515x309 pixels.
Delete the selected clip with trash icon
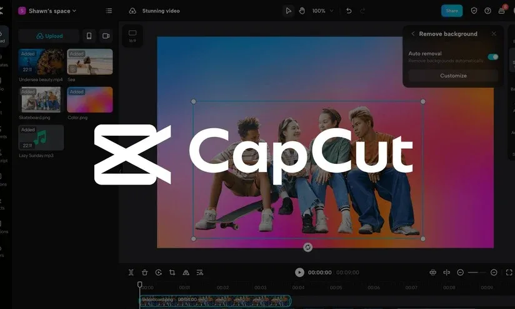coord(144,273)
